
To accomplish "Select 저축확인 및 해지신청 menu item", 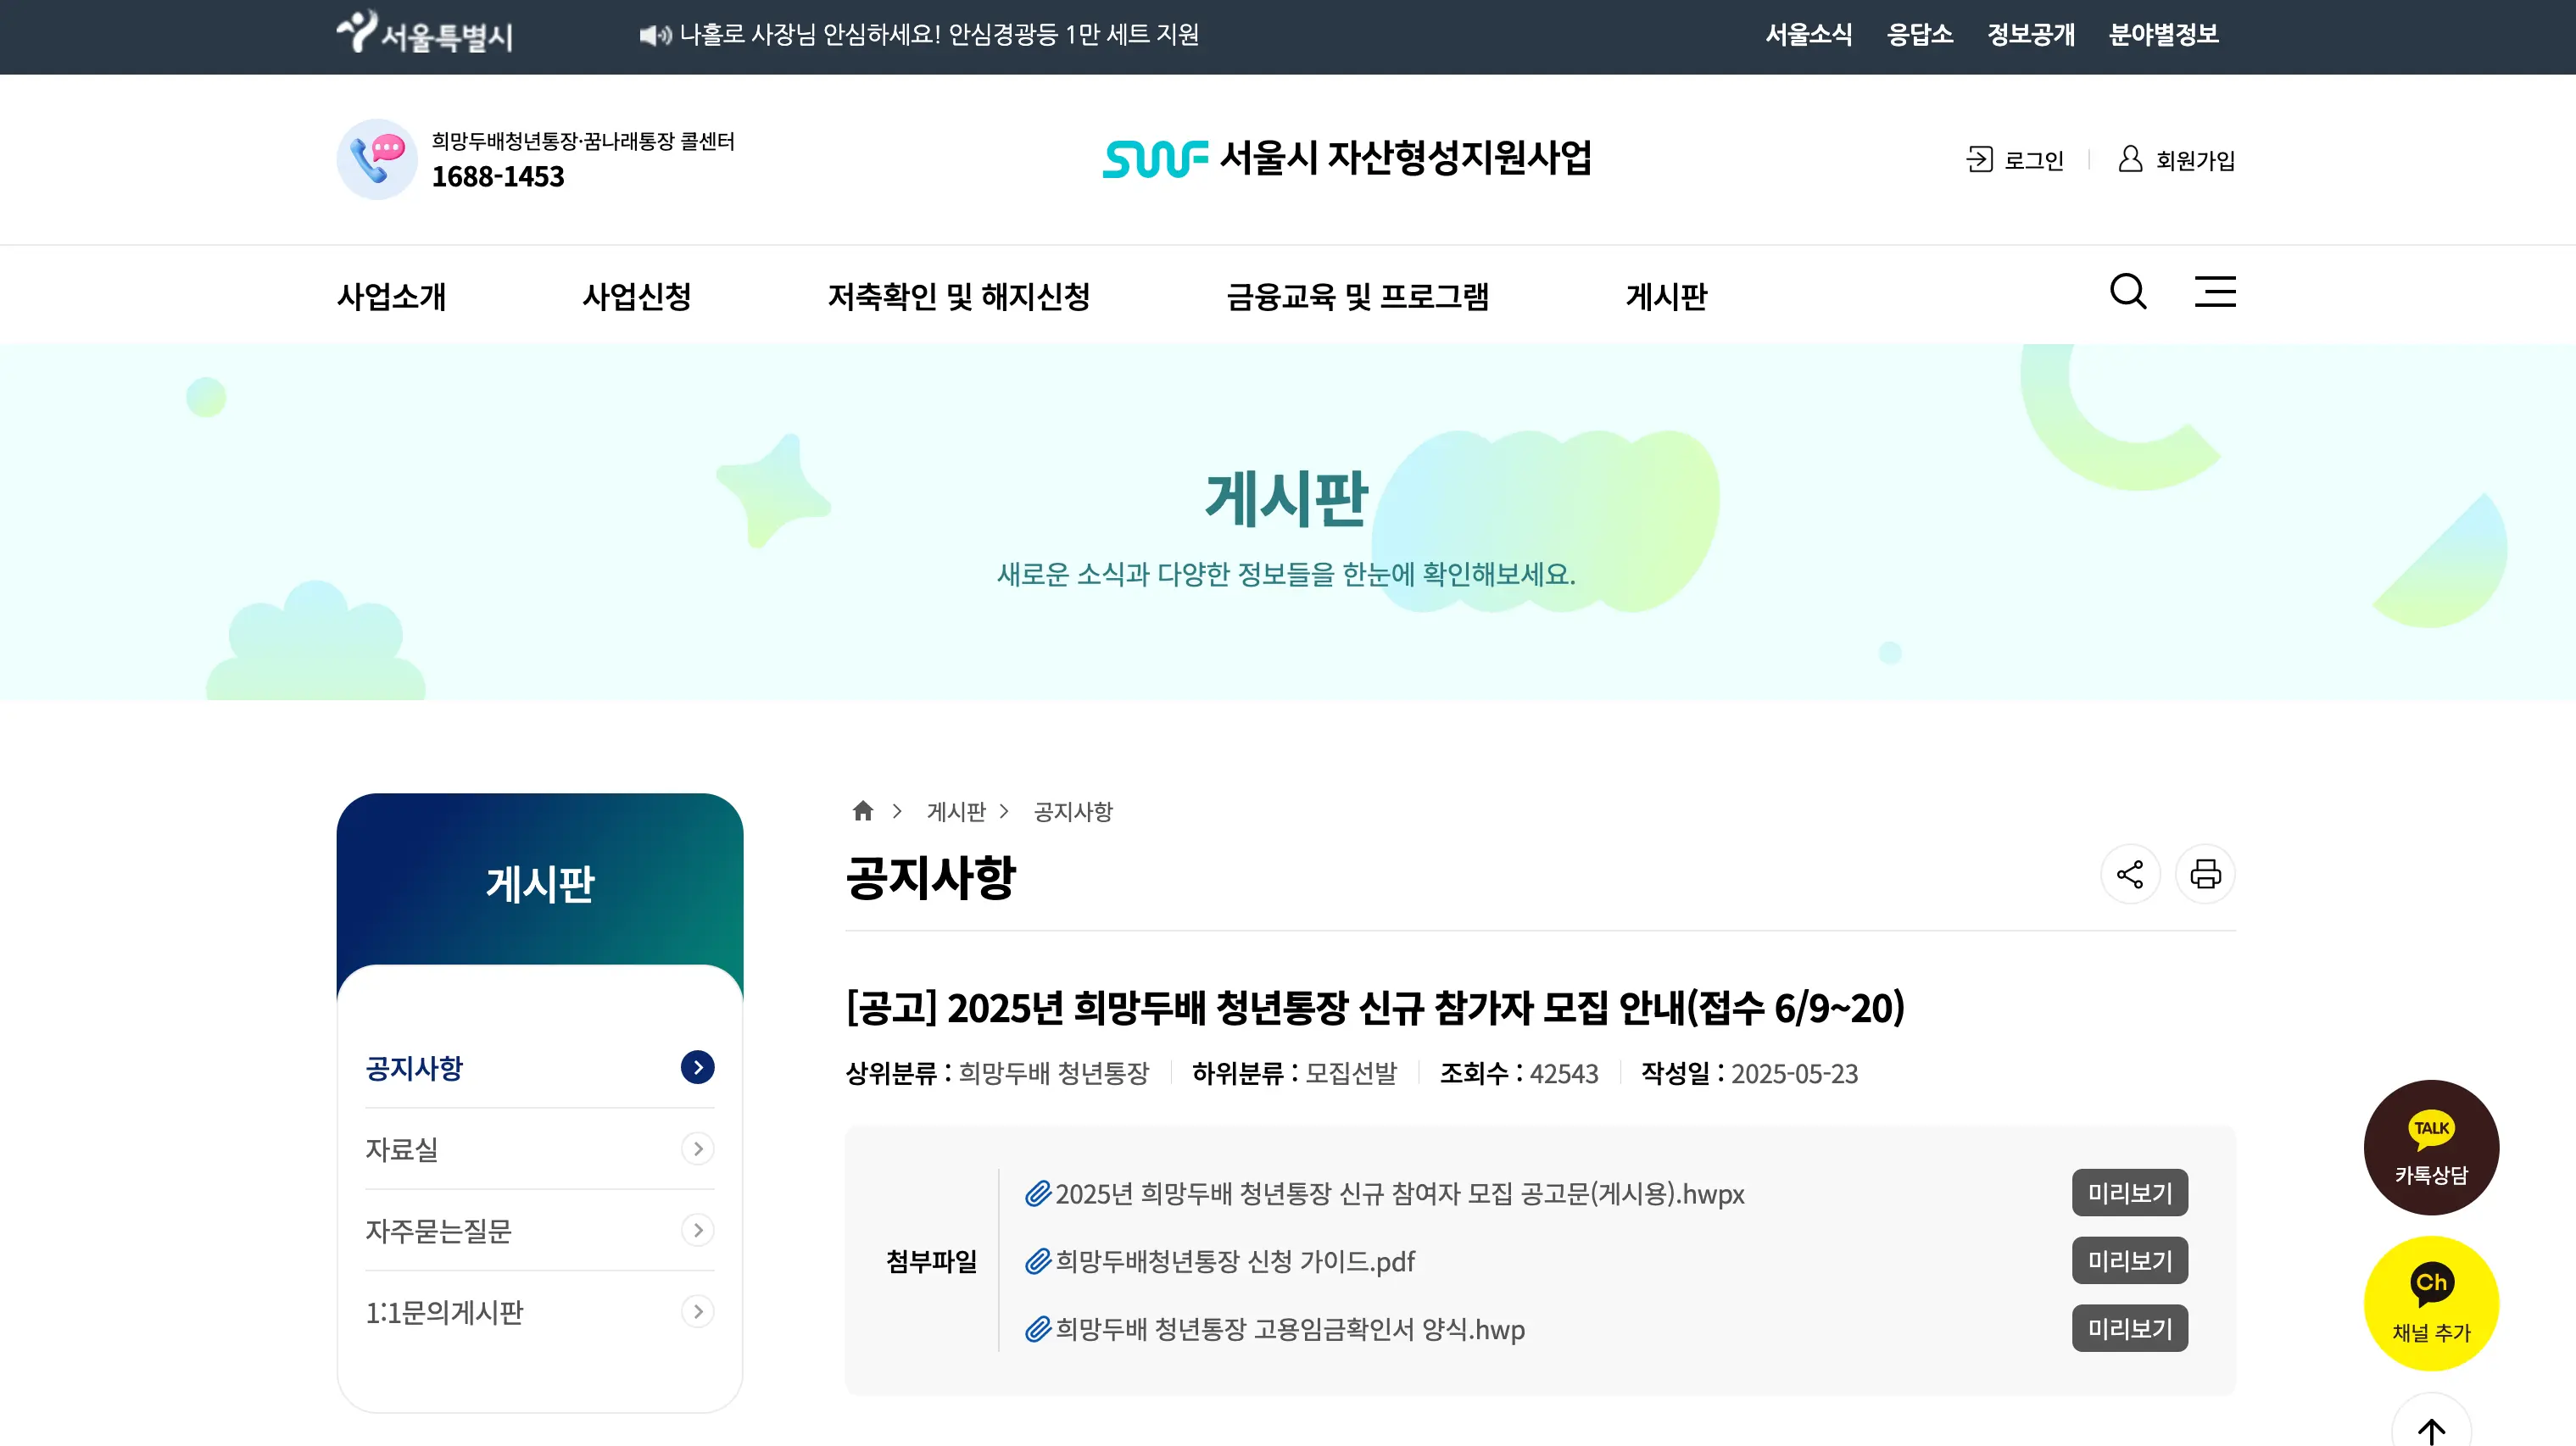I will point(958,297).
